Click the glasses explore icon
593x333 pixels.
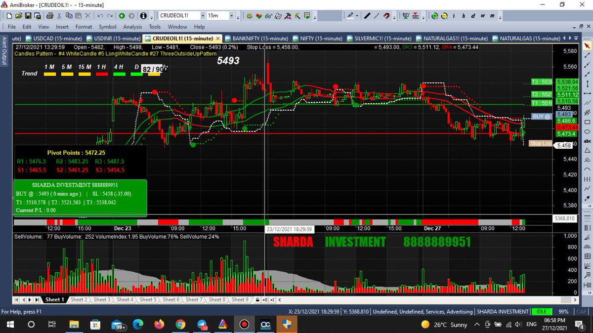click(268, 16)
